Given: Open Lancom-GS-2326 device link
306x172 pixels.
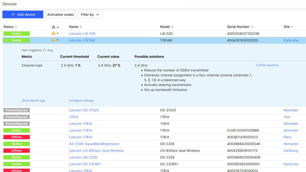Looking at the screenshot, I should [83, 157].
